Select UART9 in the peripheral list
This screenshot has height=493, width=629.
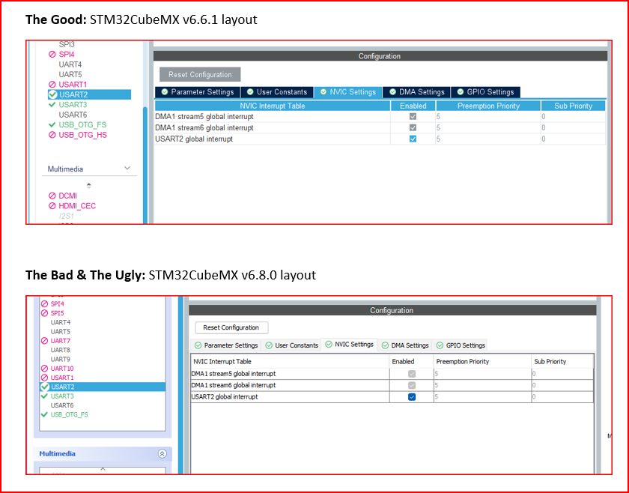[x=61, y=360]
